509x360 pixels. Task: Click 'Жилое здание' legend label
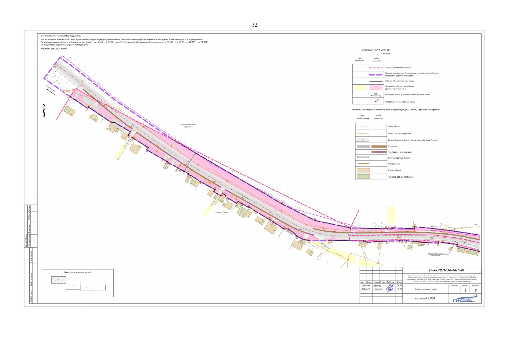(394, 170)
